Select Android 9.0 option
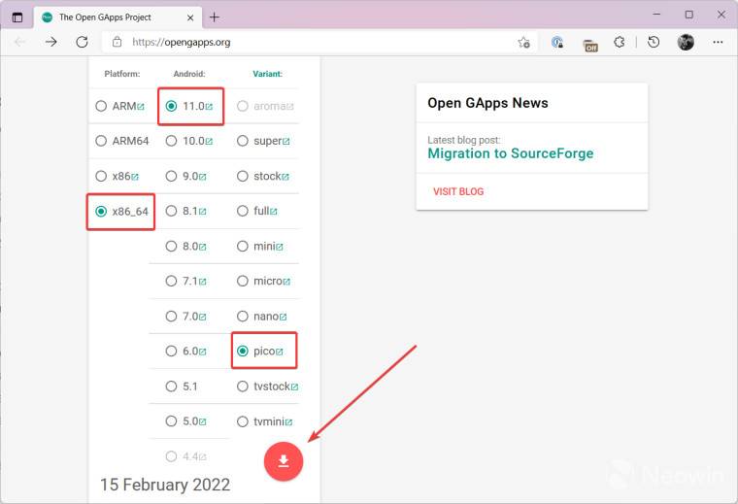738x504 pixels. click(x=171, y=176)
